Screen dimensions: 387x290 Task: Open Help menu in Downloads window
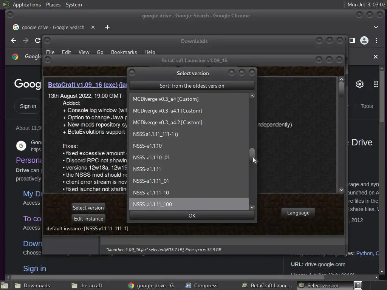(150, 52)
